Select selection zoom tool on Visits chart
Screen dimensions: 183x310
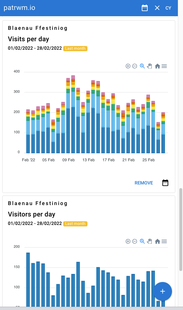142,66
